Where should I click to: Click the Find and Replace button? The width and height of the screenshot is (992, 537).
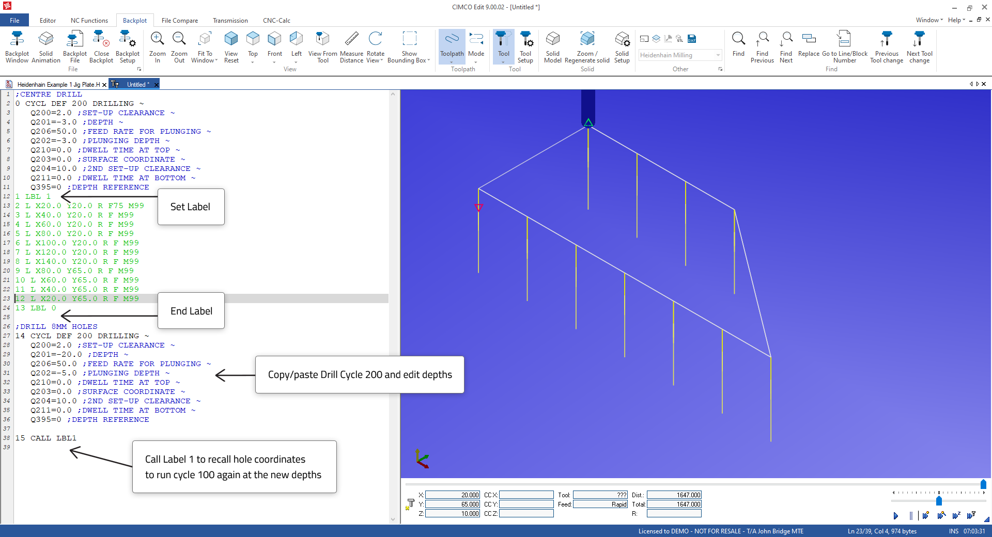tap(809, 47)
